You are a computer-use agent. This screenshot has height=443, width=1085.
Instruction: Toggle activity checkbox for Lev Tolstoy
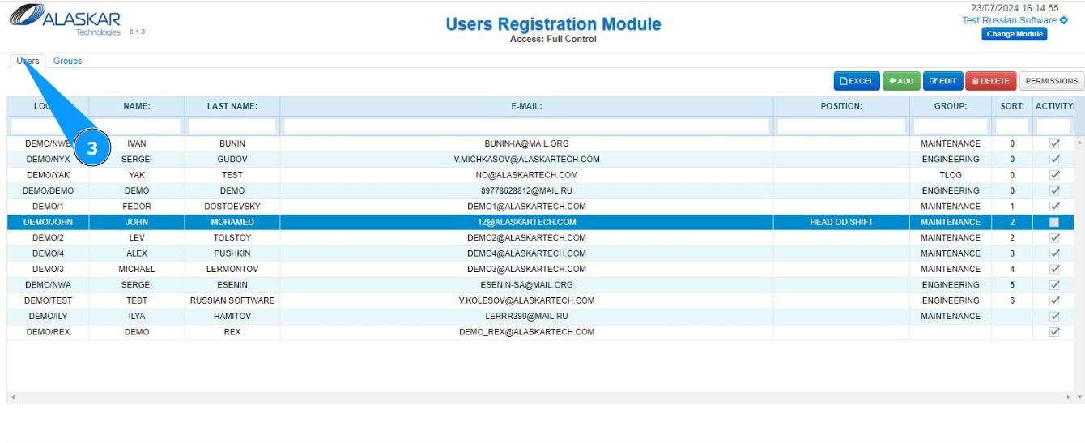1054,237
